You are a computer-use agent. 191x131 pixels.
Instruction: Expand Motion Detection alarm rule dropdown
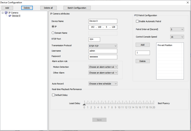coord(103,67)
